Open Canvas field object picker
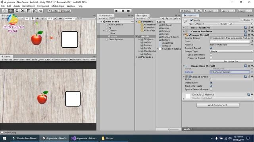 [x=252, y=72]
